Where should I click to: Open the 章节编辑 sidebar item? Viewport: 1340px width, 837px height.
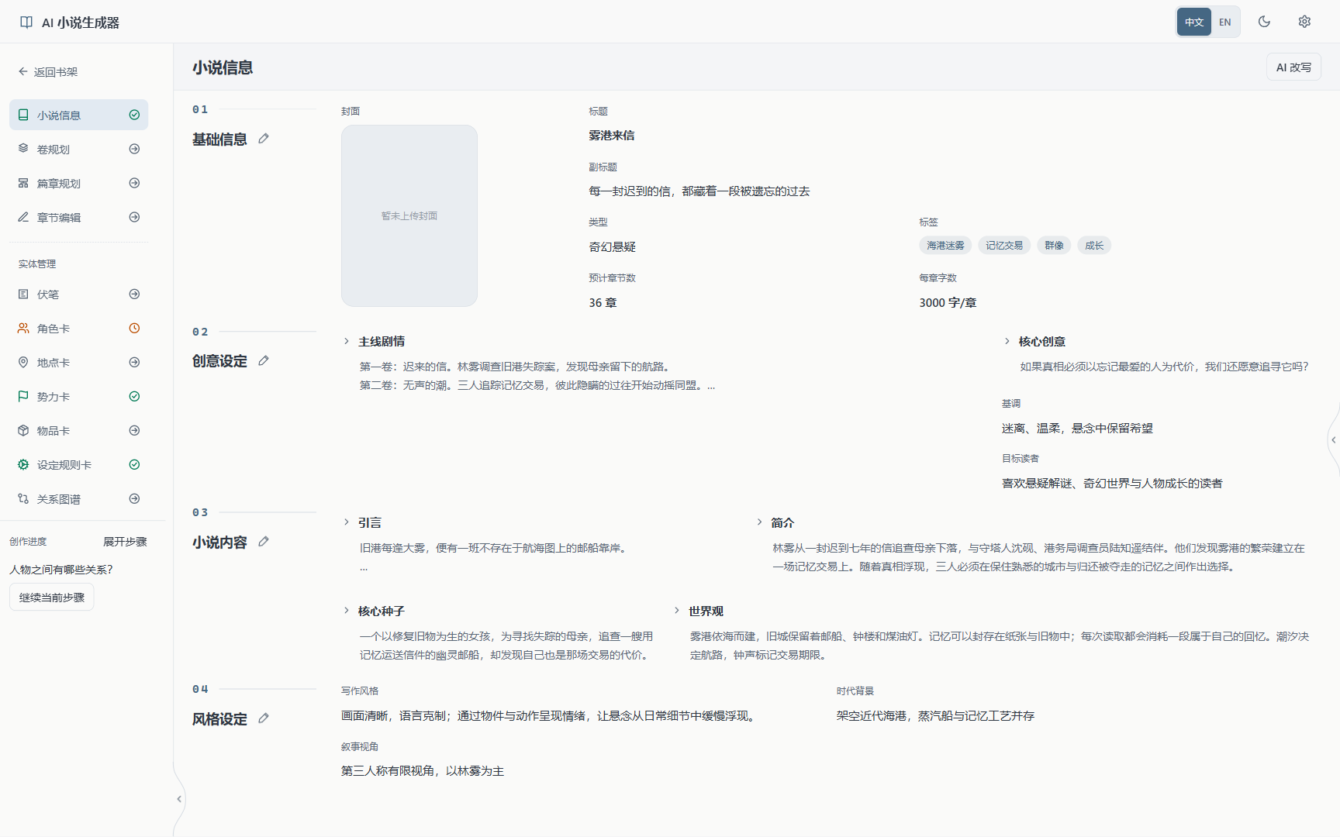[79, 217]
